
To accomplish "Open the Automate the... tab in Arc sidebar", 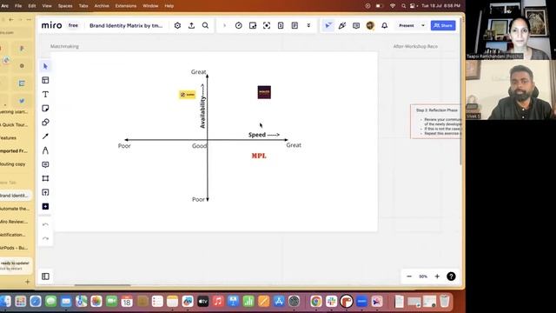I will point(15,209).
